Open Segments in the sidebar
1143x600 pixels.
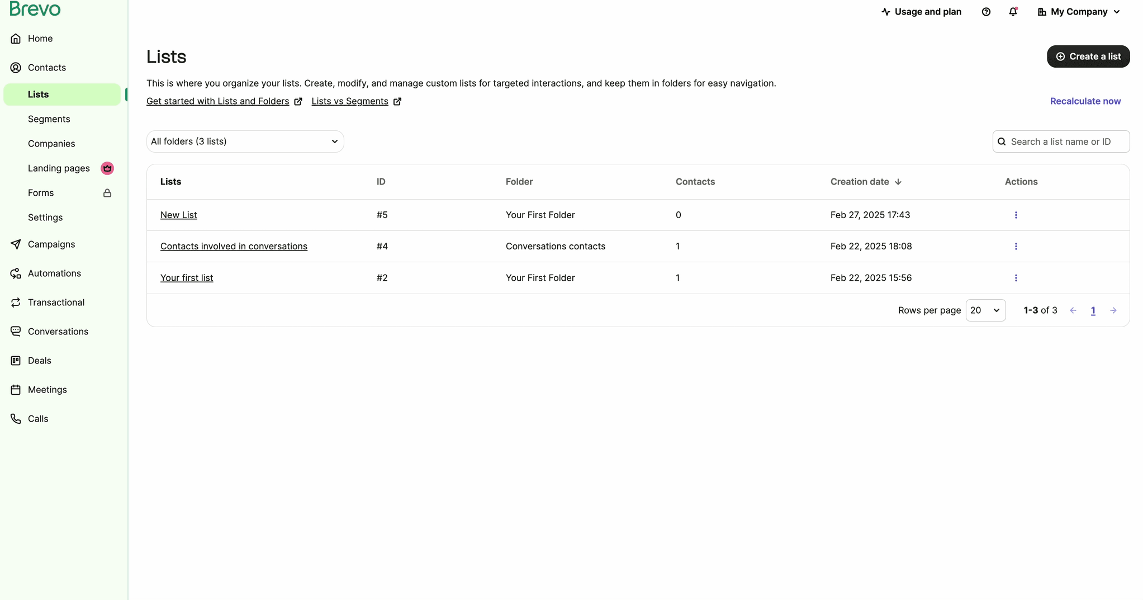[49, 119]
